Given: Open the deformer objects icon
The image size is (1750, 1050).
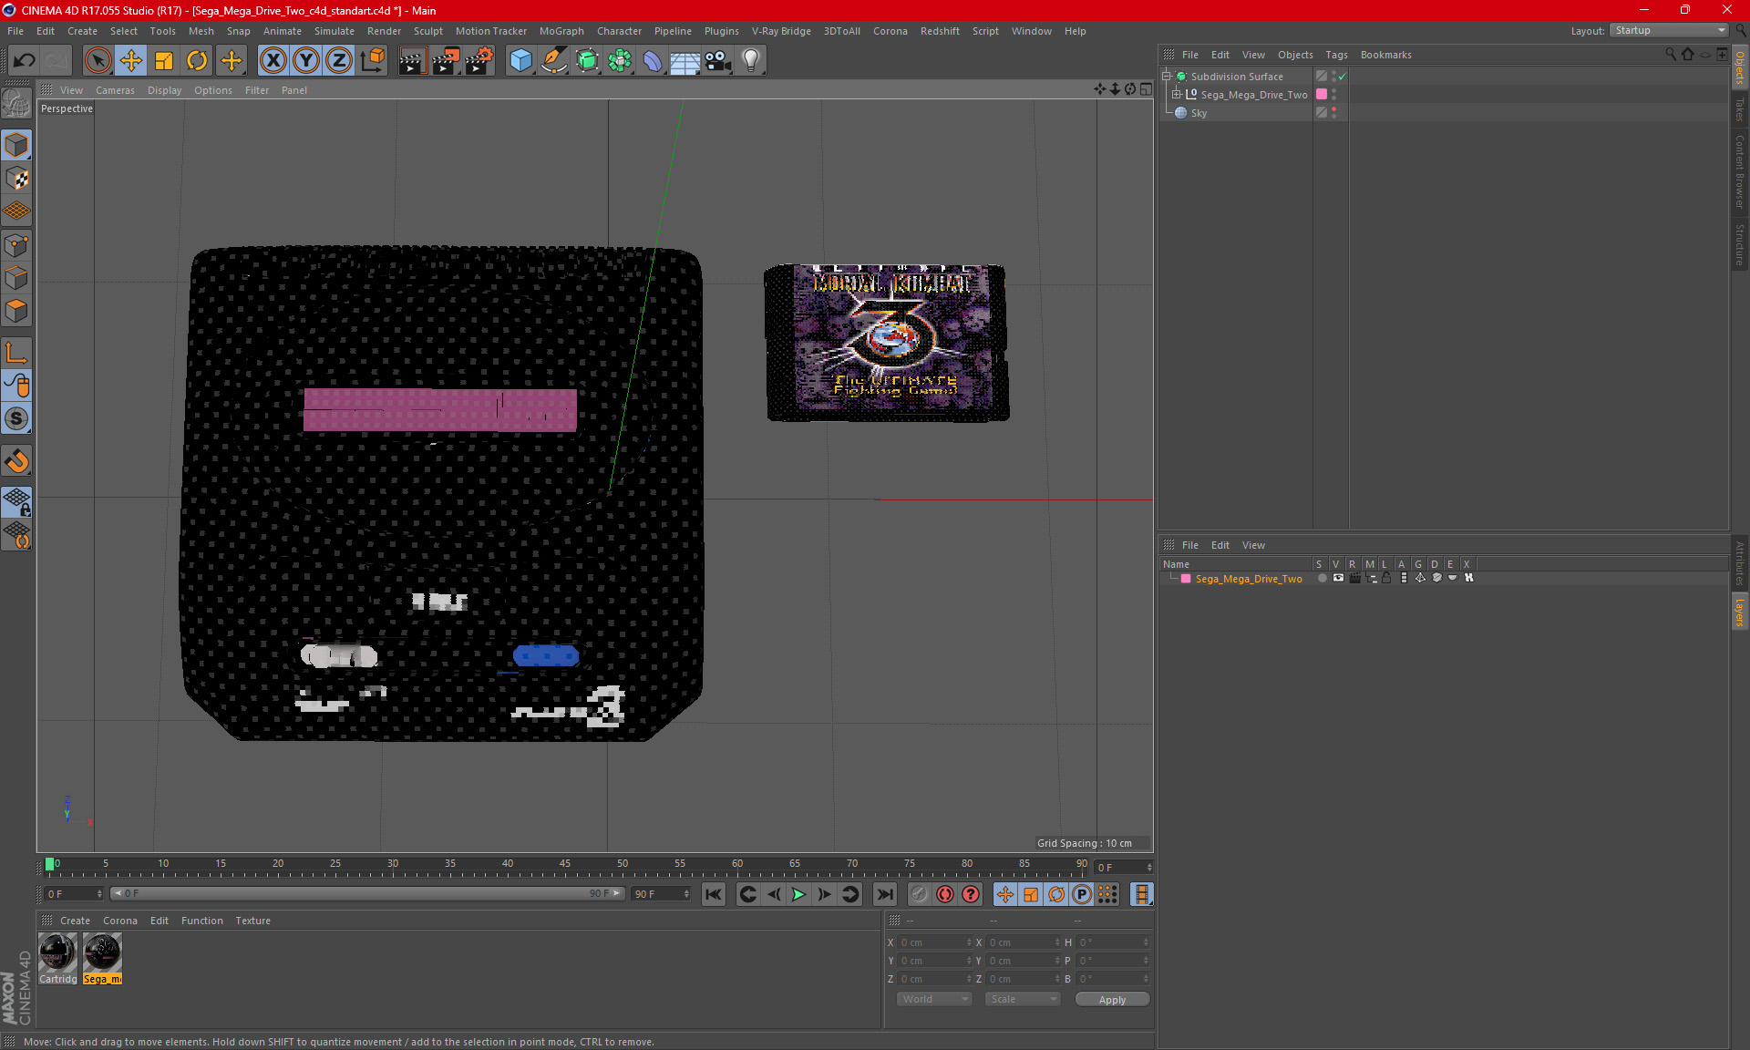Looking at the screenshot, I should coord(653,61).
